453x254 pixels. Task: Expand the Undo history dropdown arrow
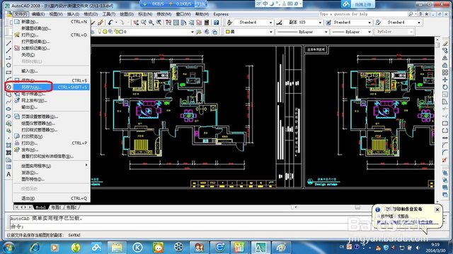click(x=116, y=23)
